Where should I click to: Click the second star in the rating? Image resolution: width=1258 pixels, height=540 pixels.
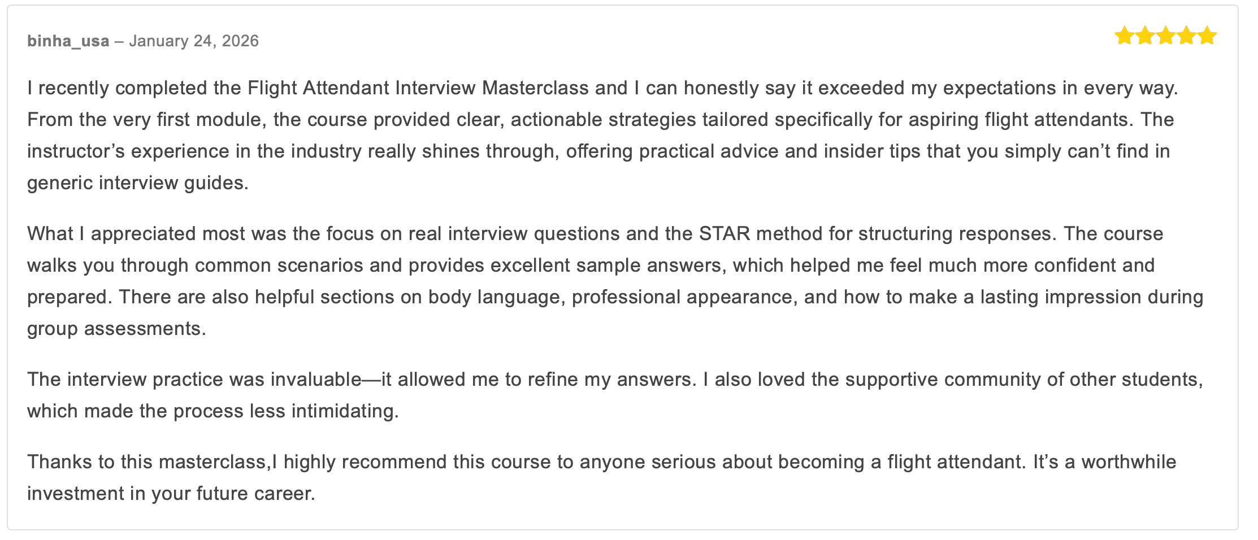click(x=1145, y=36)
